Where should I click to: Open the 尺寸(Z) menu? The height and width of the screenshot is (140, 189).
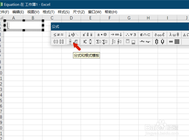pyautogui.click(x=79, y=12)
